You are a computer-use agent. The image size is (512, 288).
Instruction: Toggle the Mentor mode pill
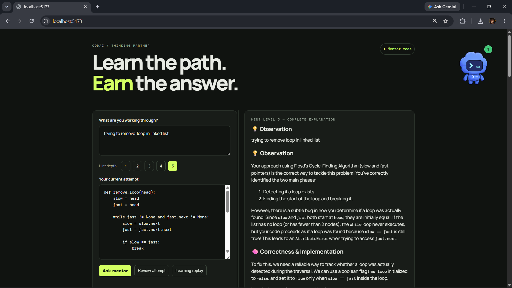tap(397, 49)
